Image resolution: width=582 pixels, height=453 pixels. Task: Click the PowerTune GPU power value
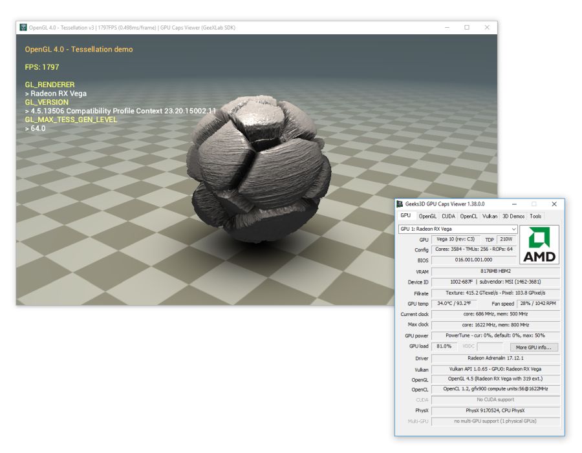coord(495,335)
